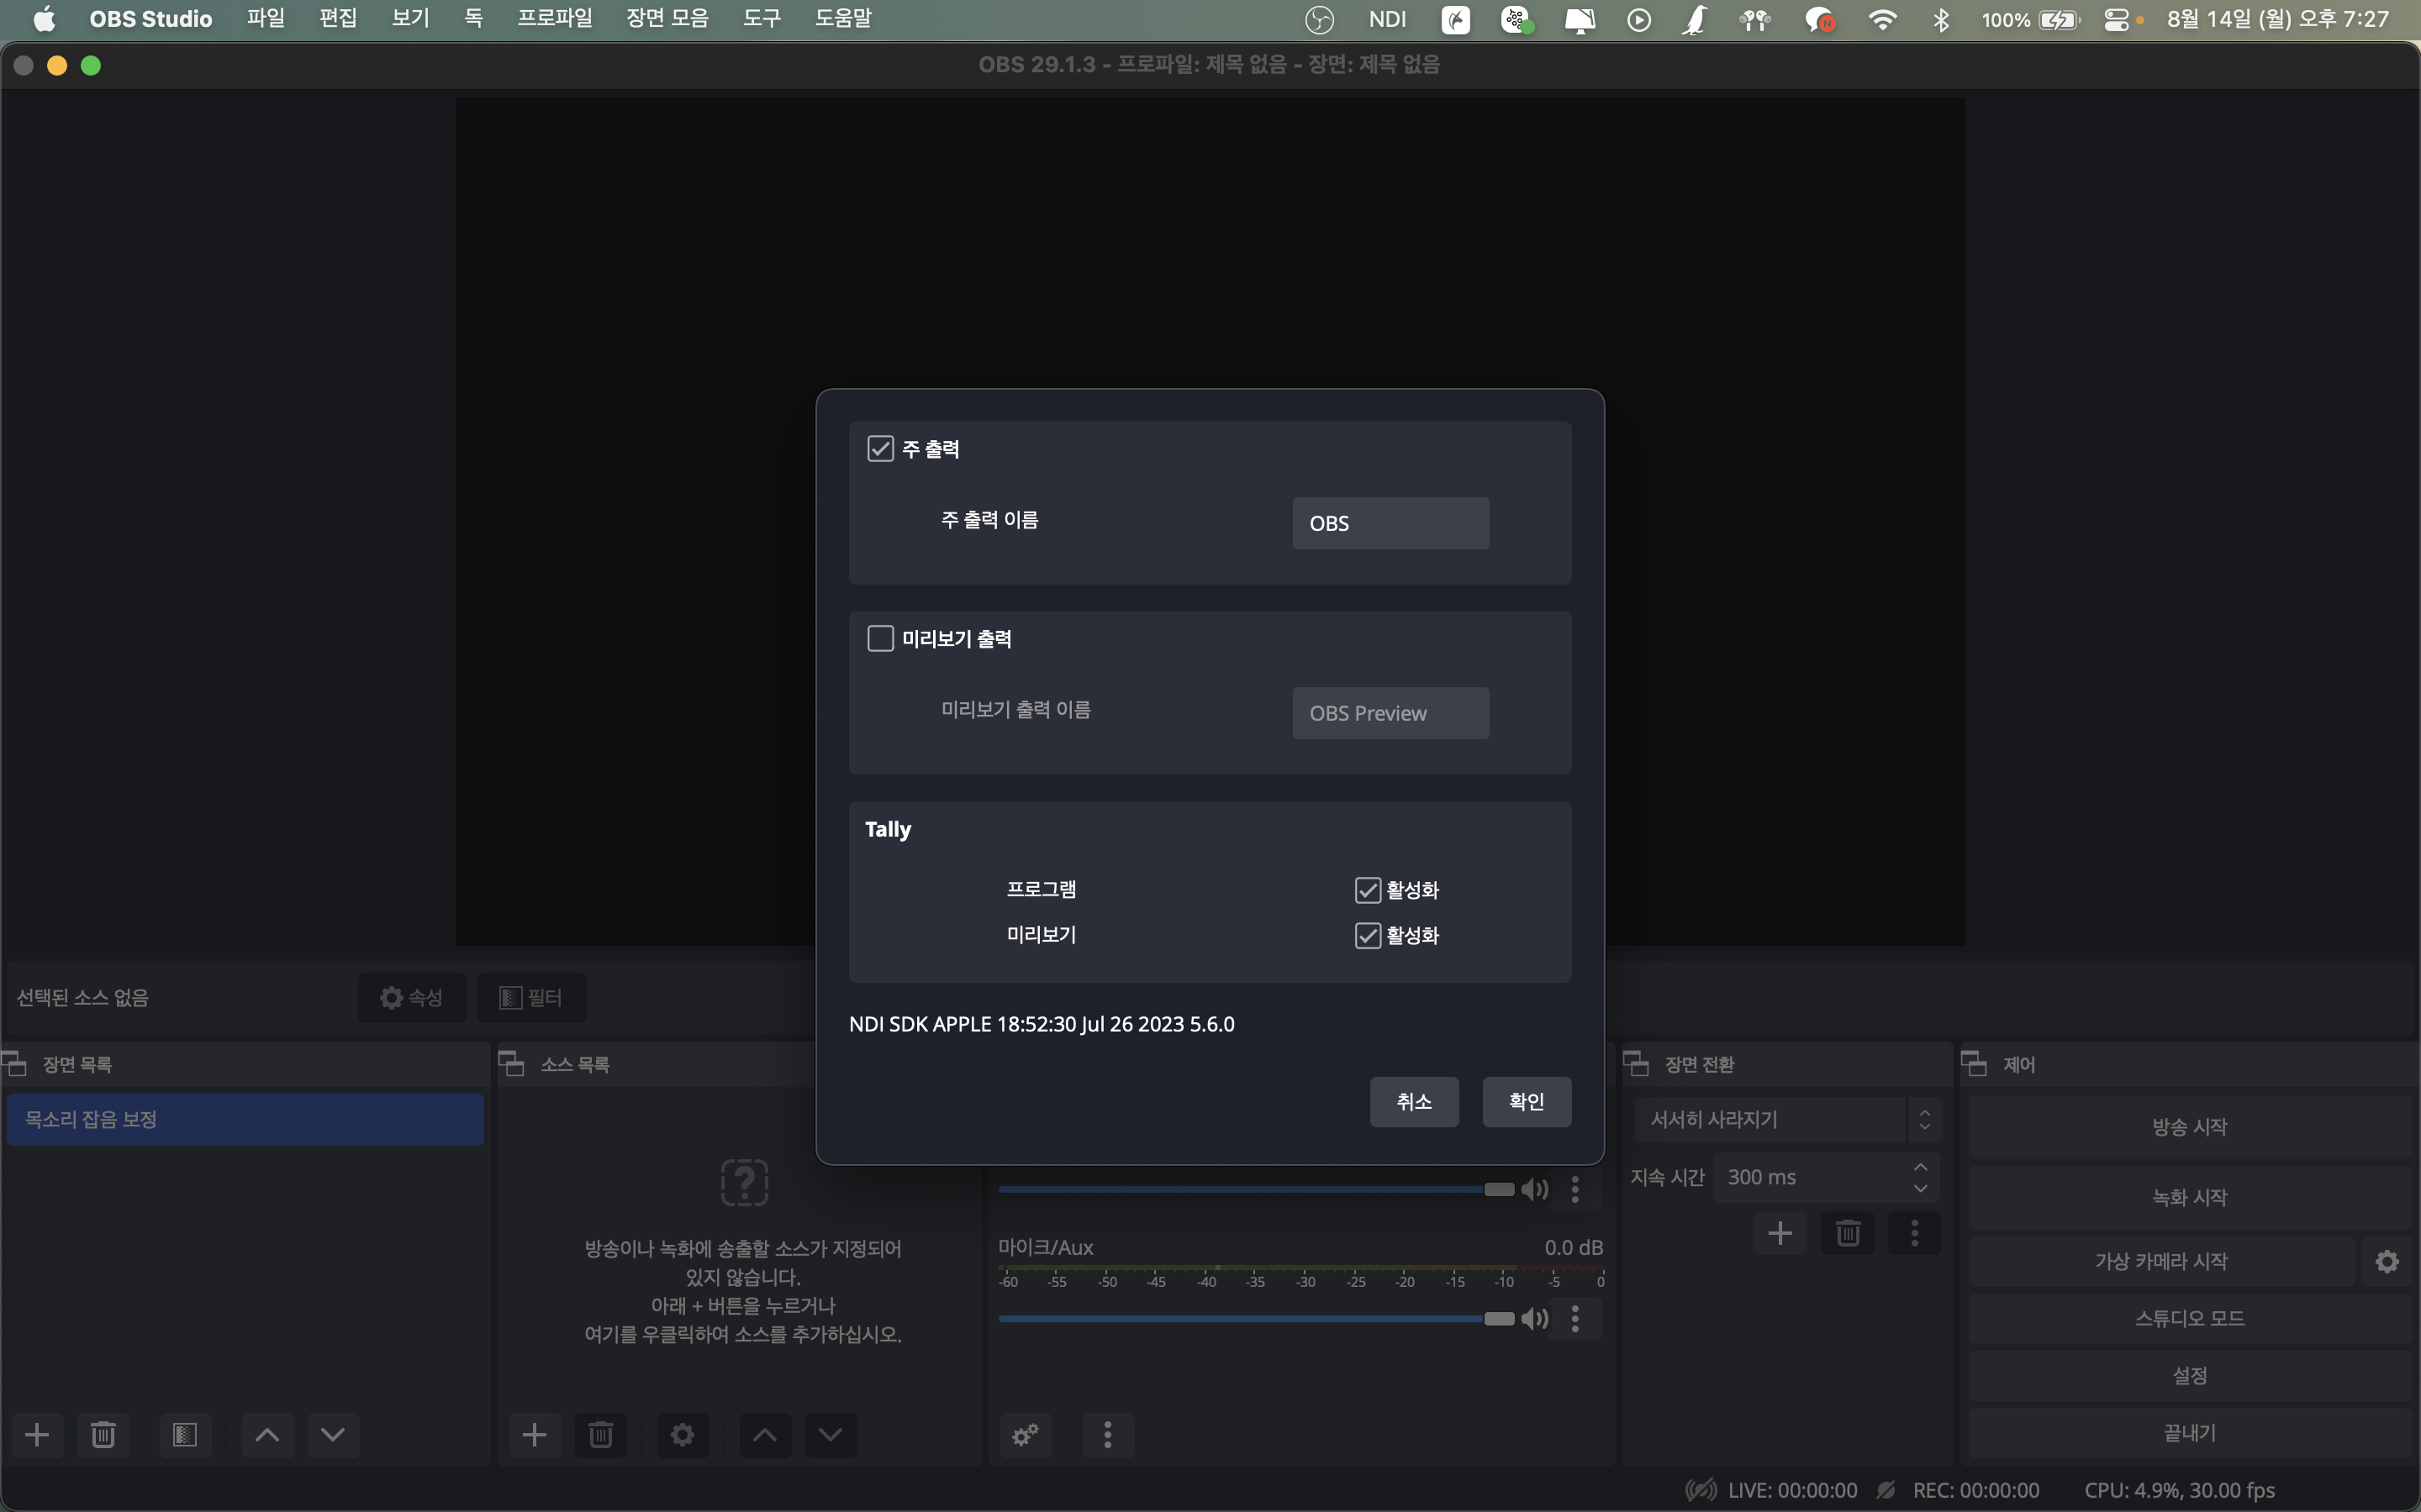Add a new scene with the plus icon
The height and width of the screenshot is (1512, 2421).
[37, 1435]
